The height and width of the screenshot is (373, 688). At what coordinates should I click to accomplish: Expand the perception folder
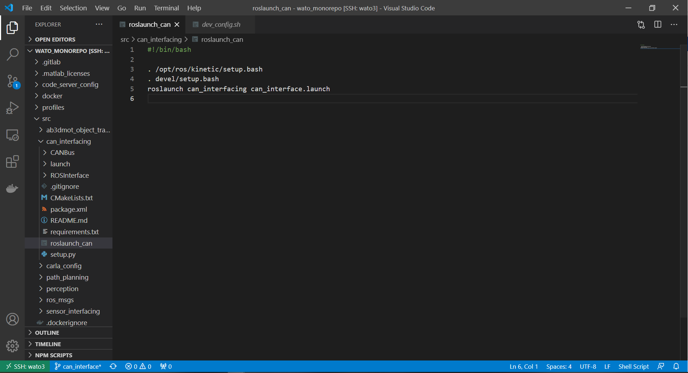(x=68, y=289)
